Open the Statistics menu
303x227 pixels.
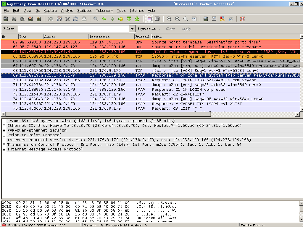(x=84, y=11)
